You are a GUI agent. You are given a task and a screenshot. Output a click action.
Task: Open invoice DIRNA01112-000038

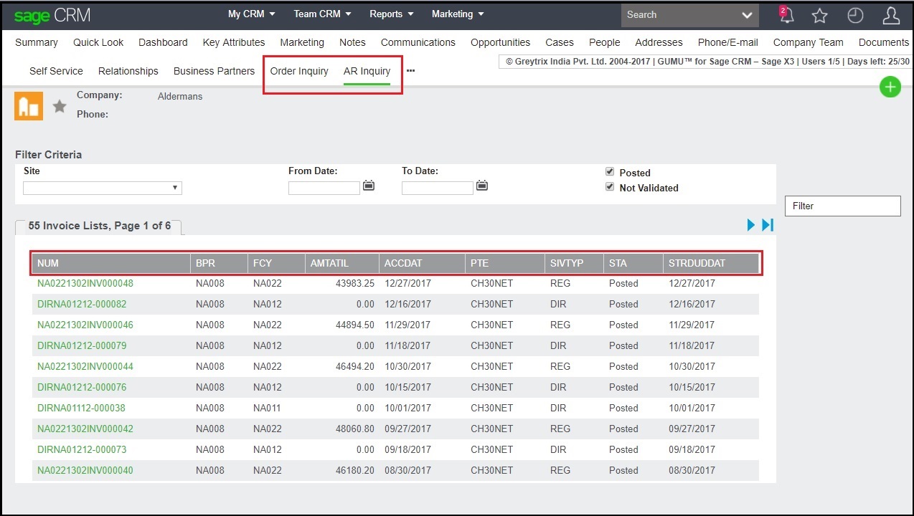(81, 408)
